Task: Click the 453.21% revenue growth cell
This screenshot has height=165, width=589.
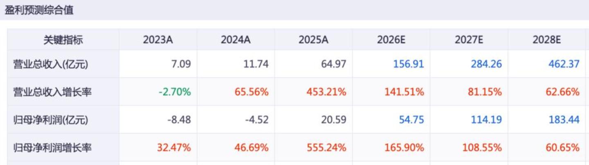Action: pos(326,92)
